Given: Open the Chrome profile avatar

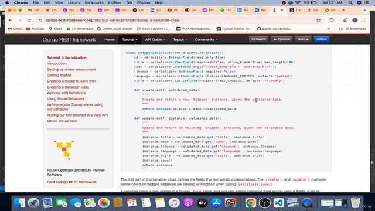Looking at the screenshot, I should [x=355, y=21].
